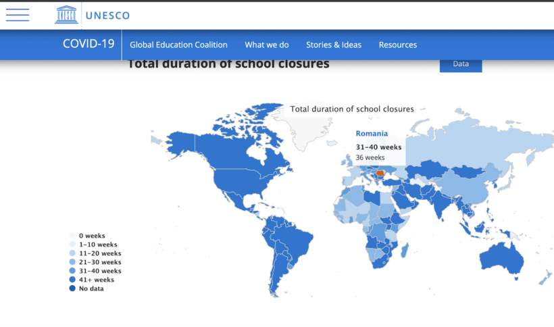
Task: Toggle the 0 weeks legend entry
Action: tap(87, 236)
